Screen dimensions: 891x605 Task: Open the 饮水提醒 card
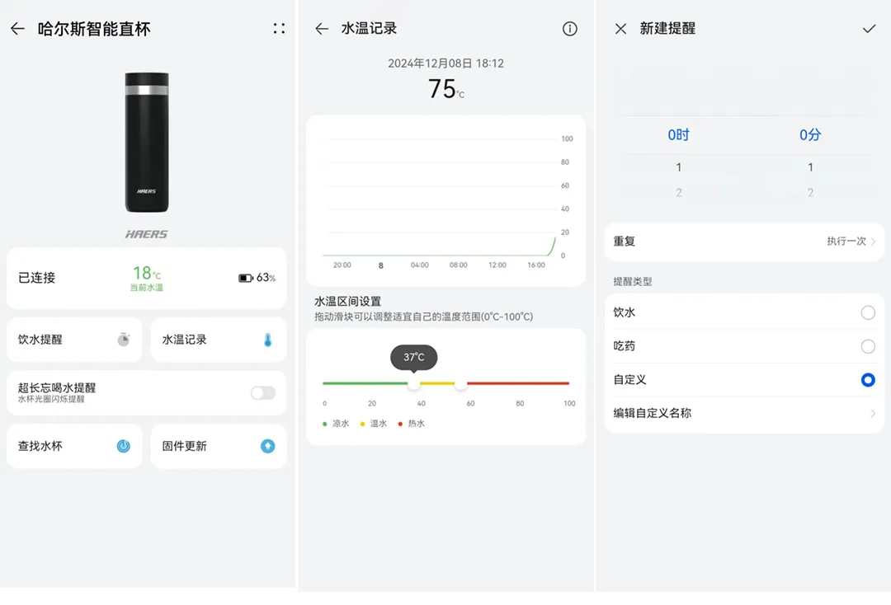click(74, 340)
